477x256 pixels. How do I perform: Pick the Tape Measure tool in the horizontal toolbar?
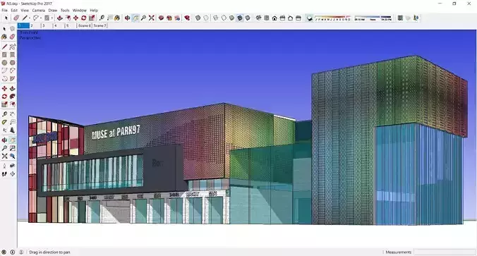pyautogui.click(x=102, y=18)
